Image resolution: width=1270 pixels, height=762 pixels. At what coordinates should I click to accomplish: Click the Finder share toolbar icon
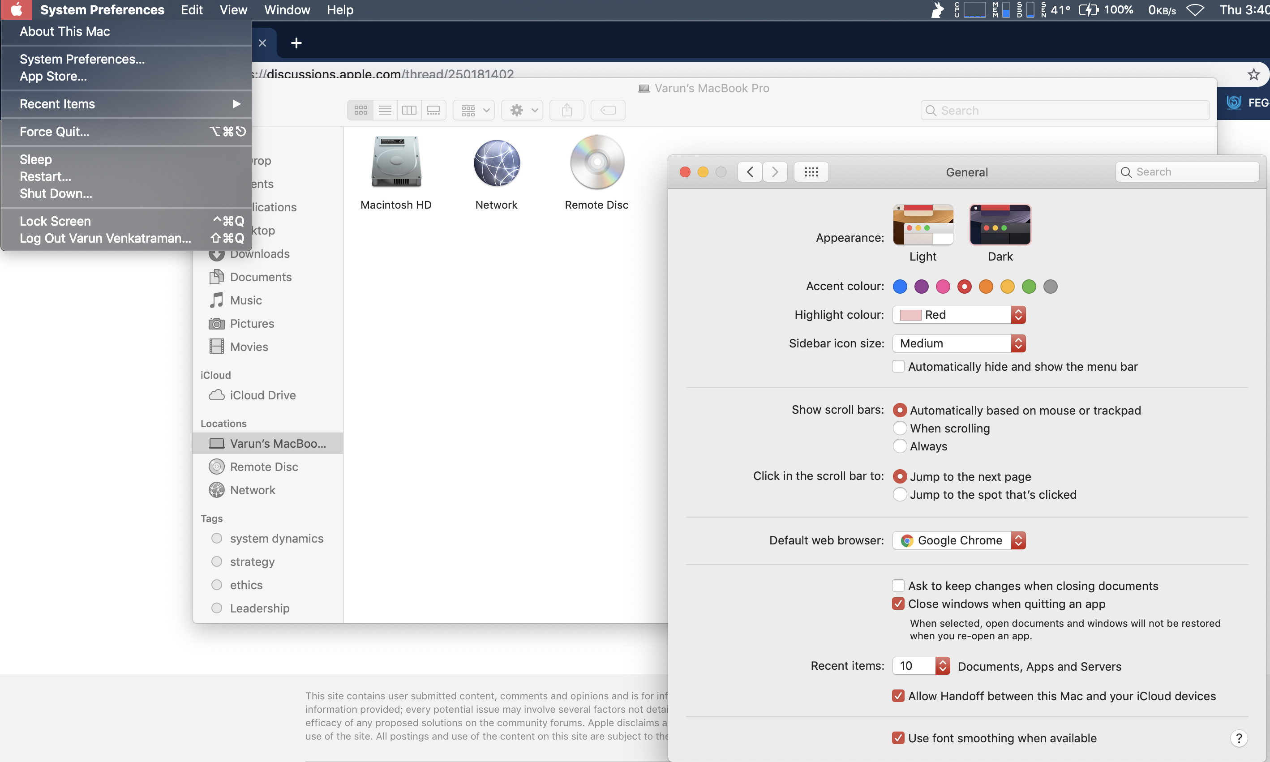point(566,111)
